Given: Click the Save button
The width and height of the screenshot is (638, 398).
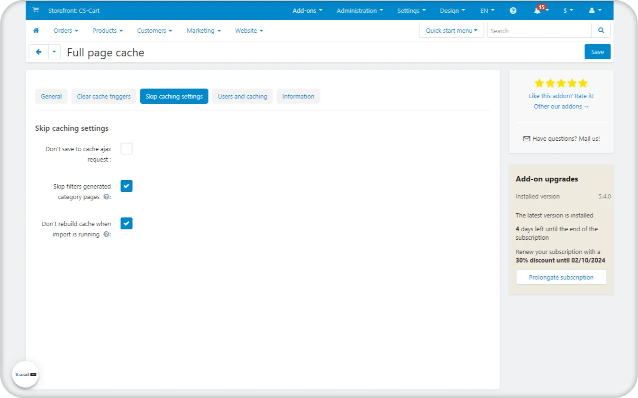Looking at the screenshot, I should click(x=597, y=52).
